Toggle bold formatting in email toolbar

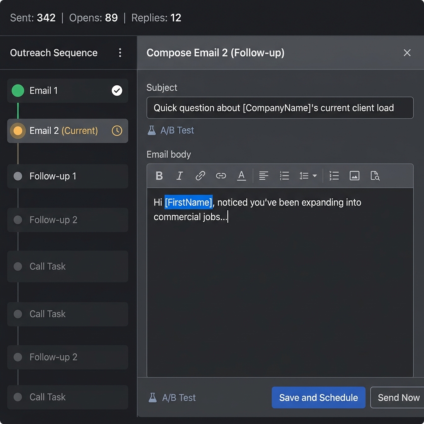pyautogui.click(x=159, y=176)
